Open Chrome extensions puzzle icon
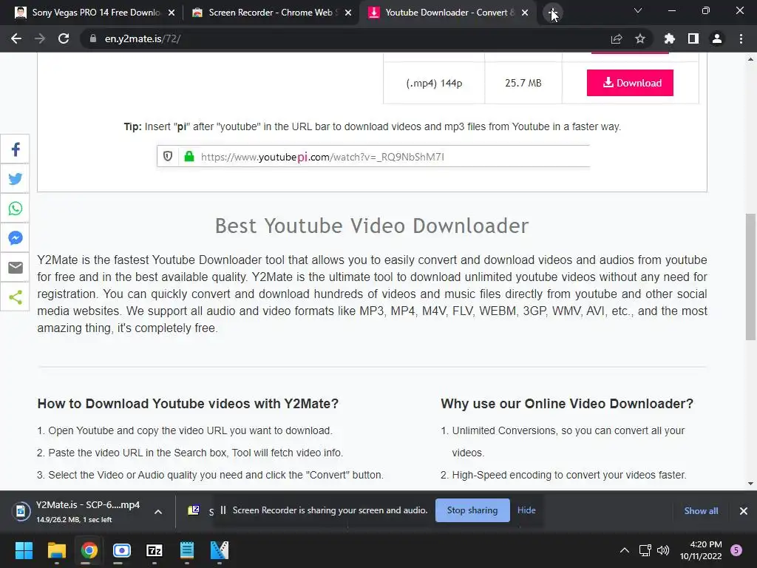The image size is (757, 568). coord(670,38)
